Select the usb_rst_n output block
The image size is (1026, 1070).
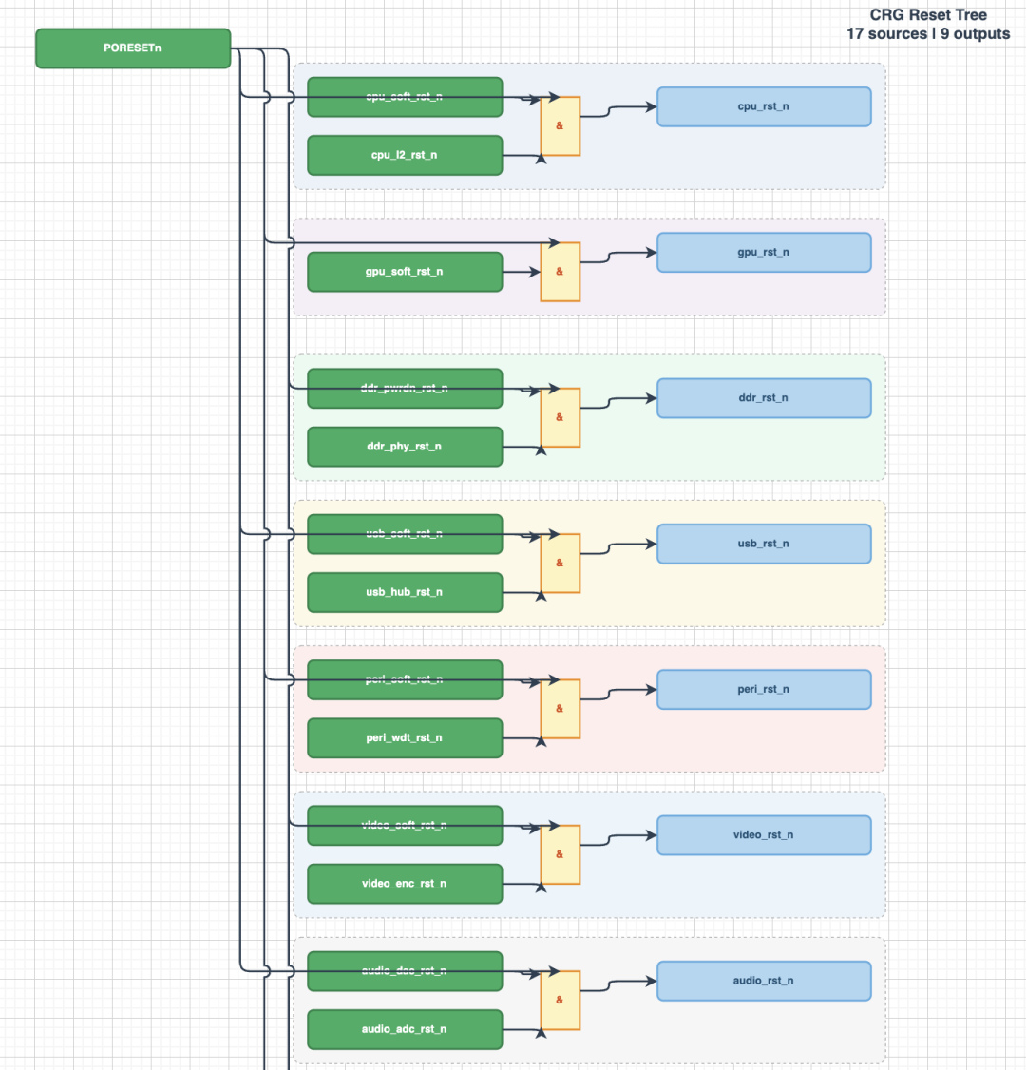point(764,544)
